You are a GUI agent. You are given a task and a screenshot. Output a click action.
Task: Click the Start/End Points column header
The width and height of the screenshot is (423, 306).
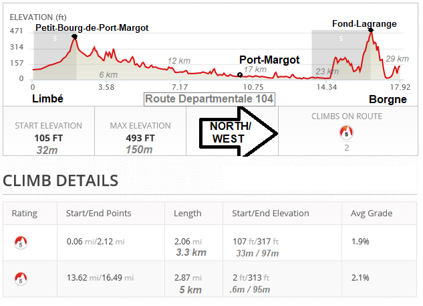pyautogui.click(x=99, y=214)
